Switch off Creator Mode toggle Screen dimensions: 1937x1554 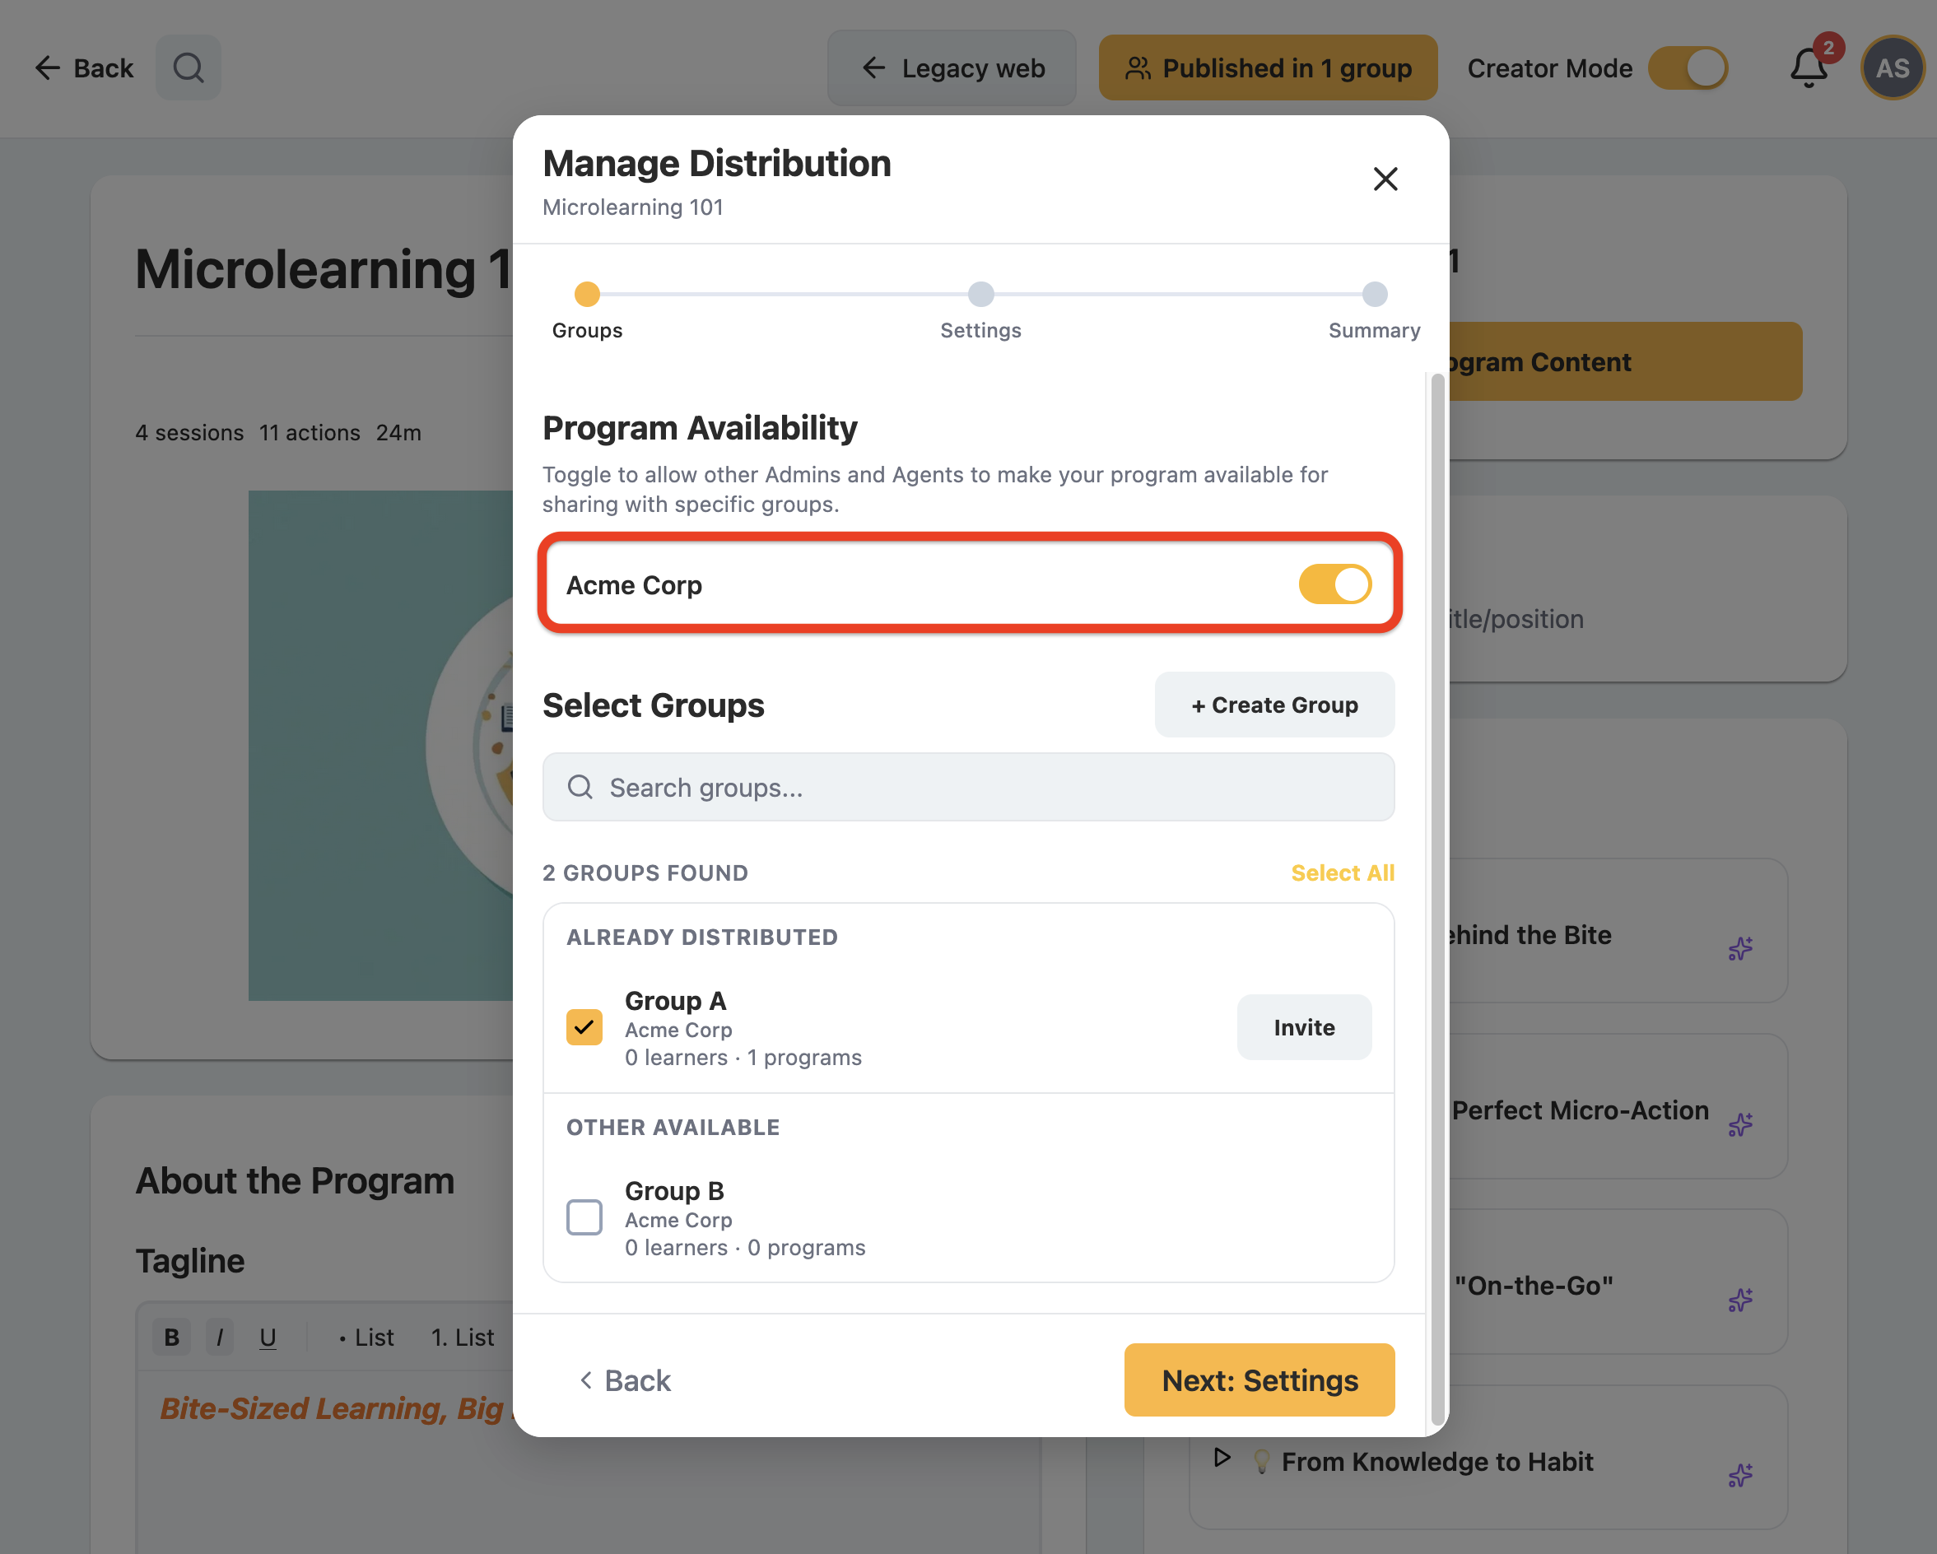(x=1688, y=68)
